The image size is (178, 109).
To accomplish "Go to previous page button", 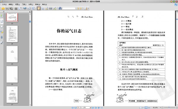I will pos(75,108).
